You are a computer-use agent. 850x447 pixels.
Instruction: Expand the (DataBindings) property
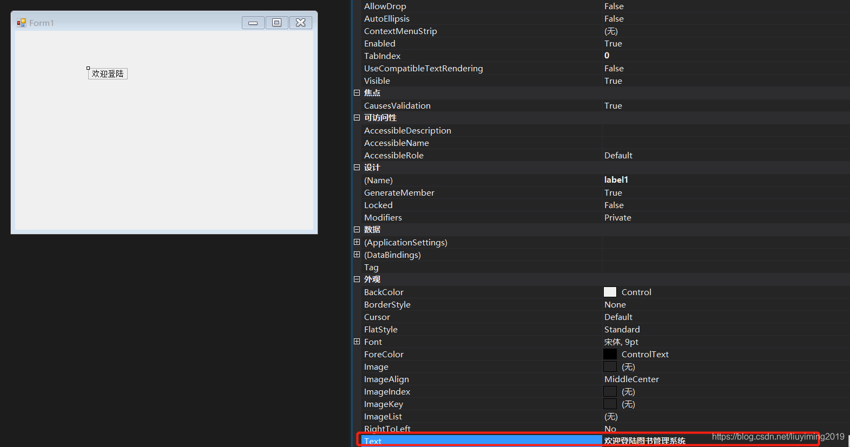[357, 255]
